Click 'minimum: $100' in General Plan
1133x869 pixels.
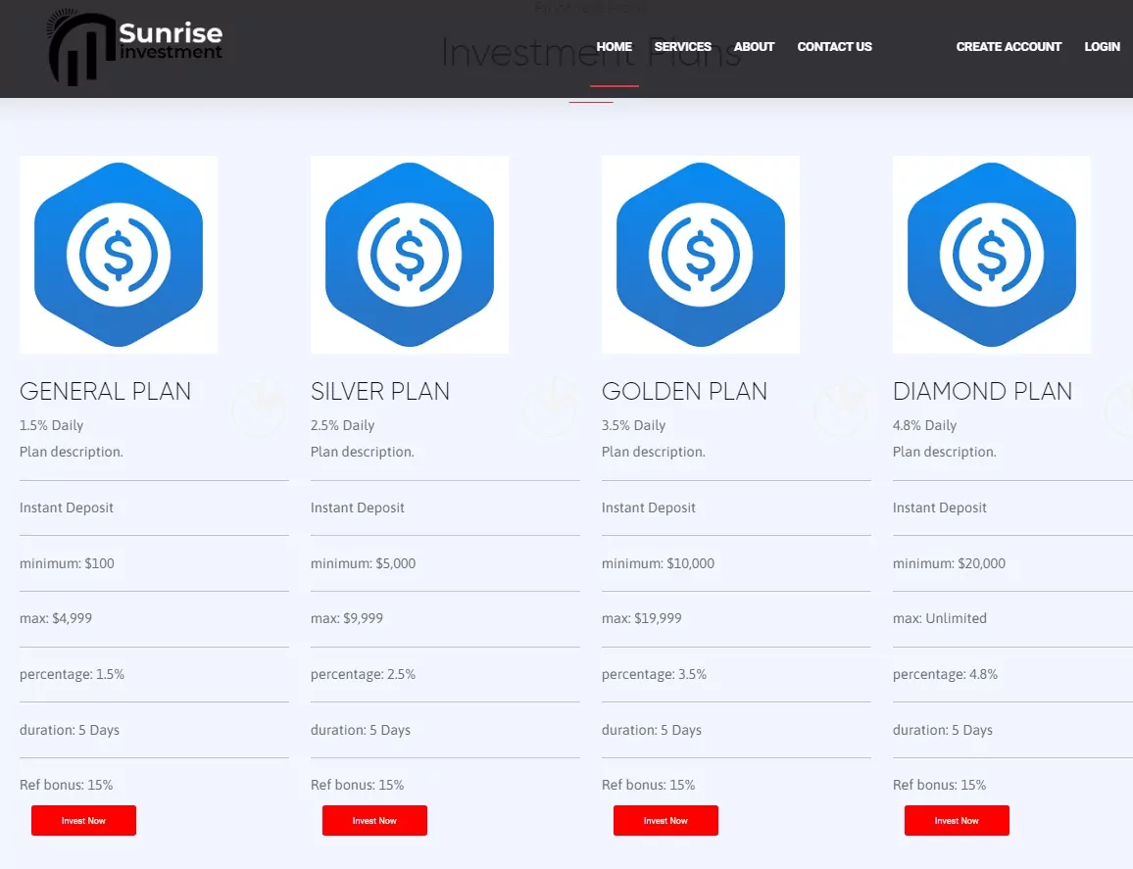[x=67, y=563]
